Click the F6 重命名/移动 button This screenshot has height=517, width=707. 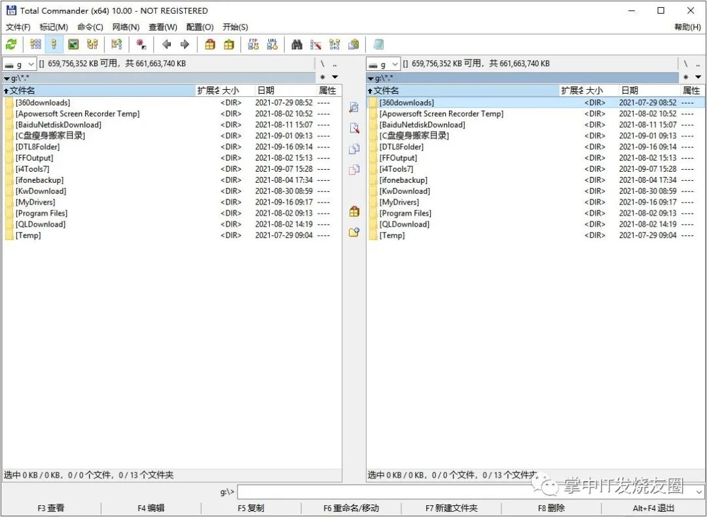coord(352,508)
